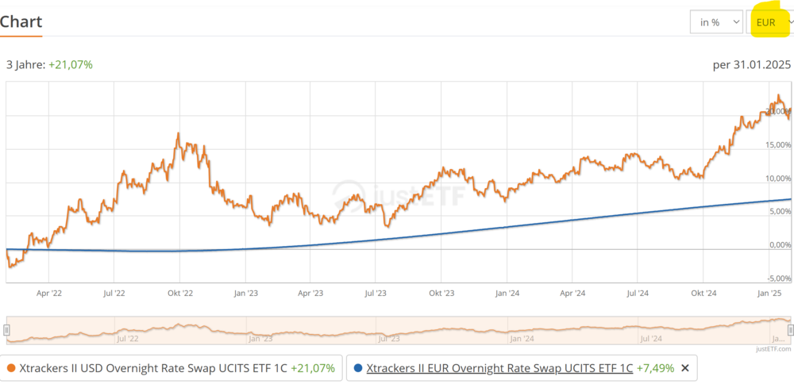Grab the left range navigator handle
794x384 pixels.
click(6, 330)
